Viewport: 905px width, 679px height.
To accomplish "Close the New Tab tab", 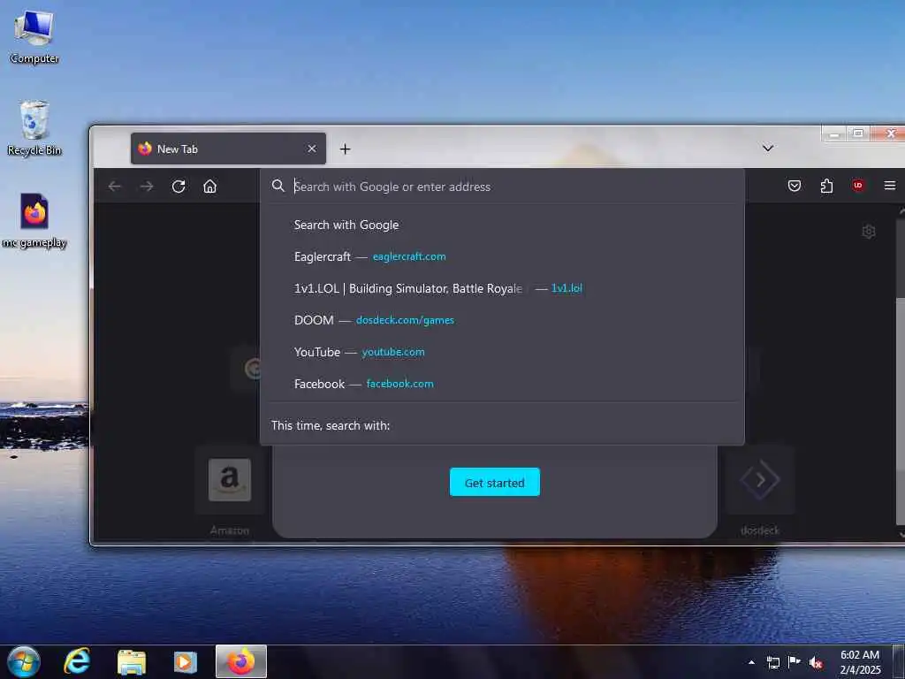I will pos(312,149).
